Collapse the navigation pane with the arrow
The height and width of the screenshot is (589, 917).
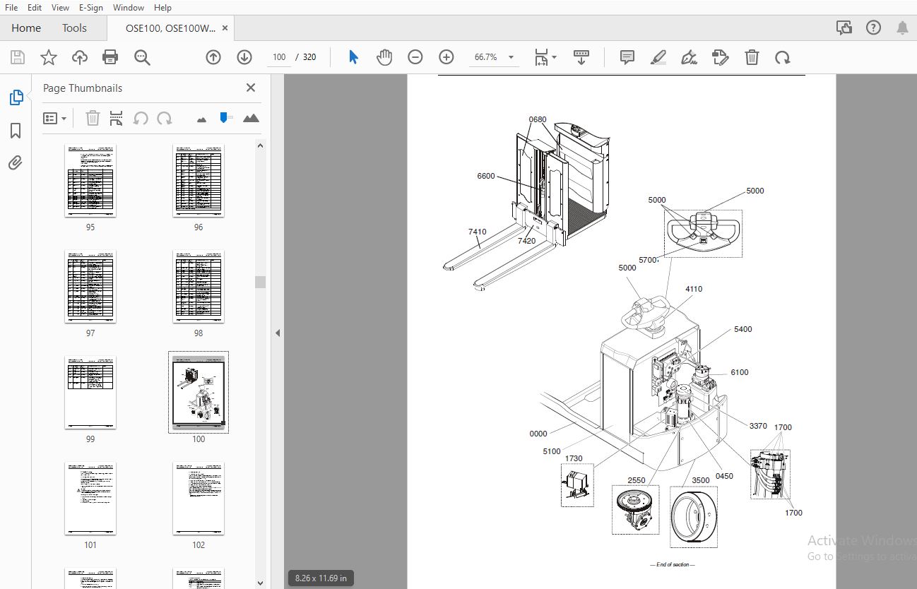[278, 333]
